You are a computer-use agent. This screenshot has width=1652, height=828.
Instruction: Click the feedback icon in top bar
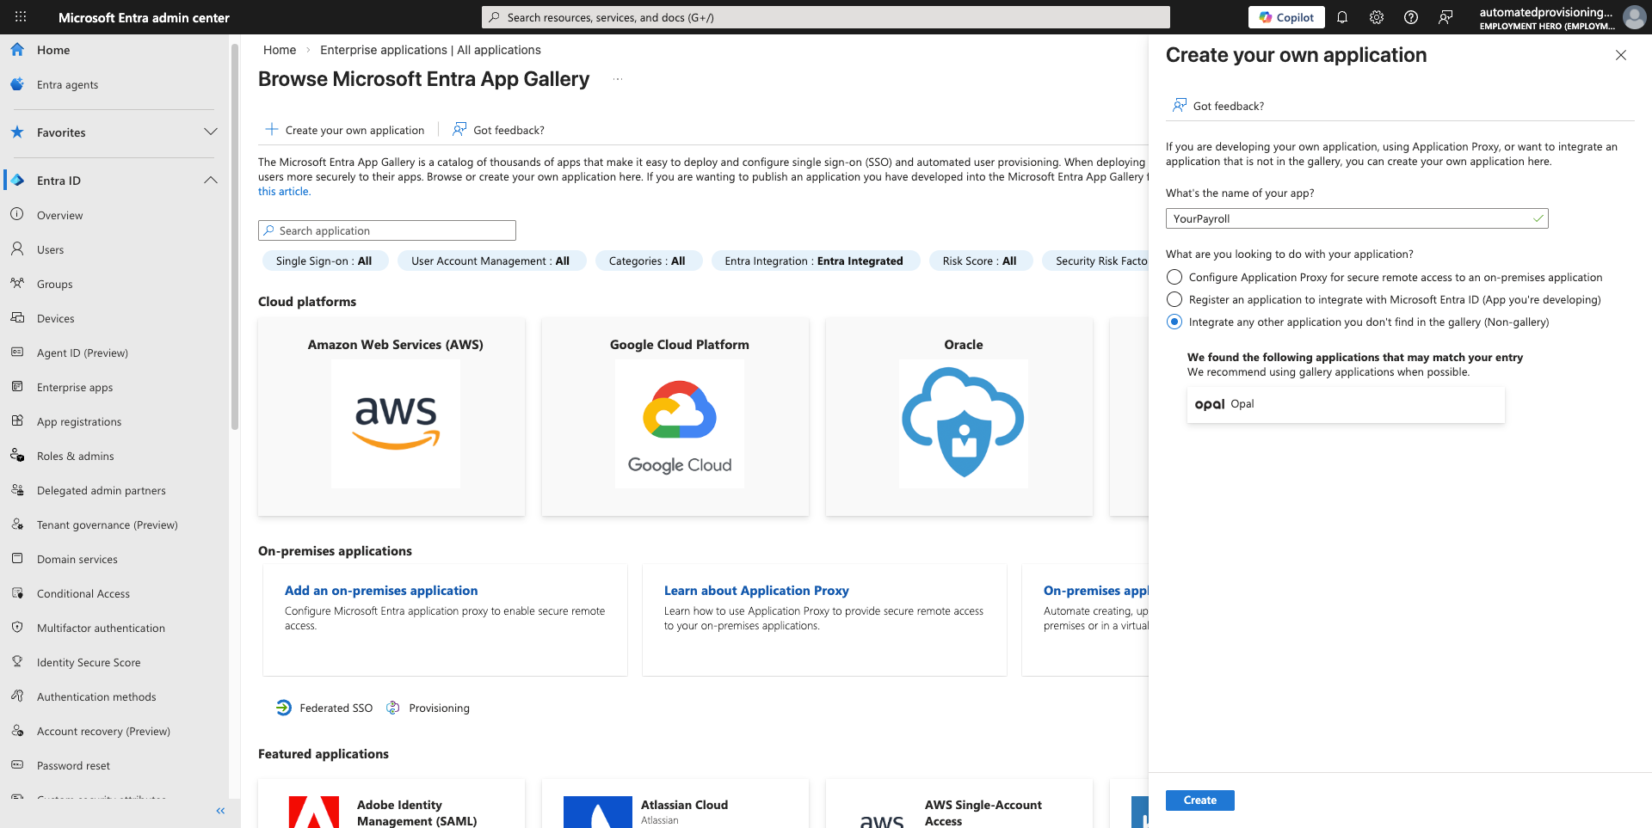1445,17
